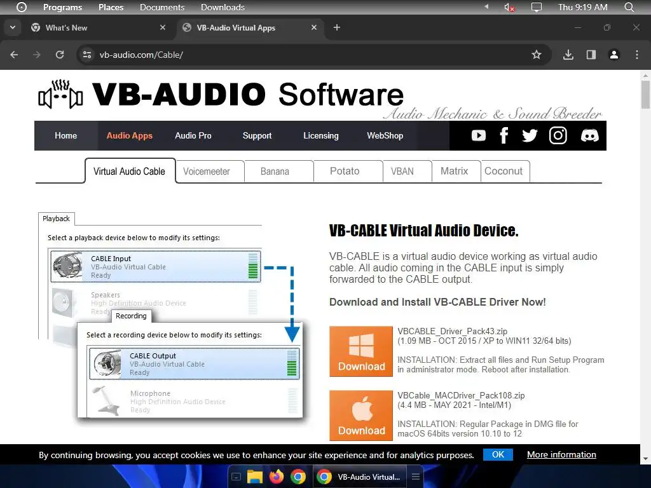The width and height of the screenshot is (651, 488).
Task: View site information icon in address bar
Action: 86,55
